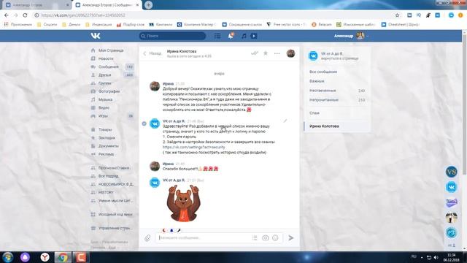Open Управление страницей shortcut

point(115,228)
